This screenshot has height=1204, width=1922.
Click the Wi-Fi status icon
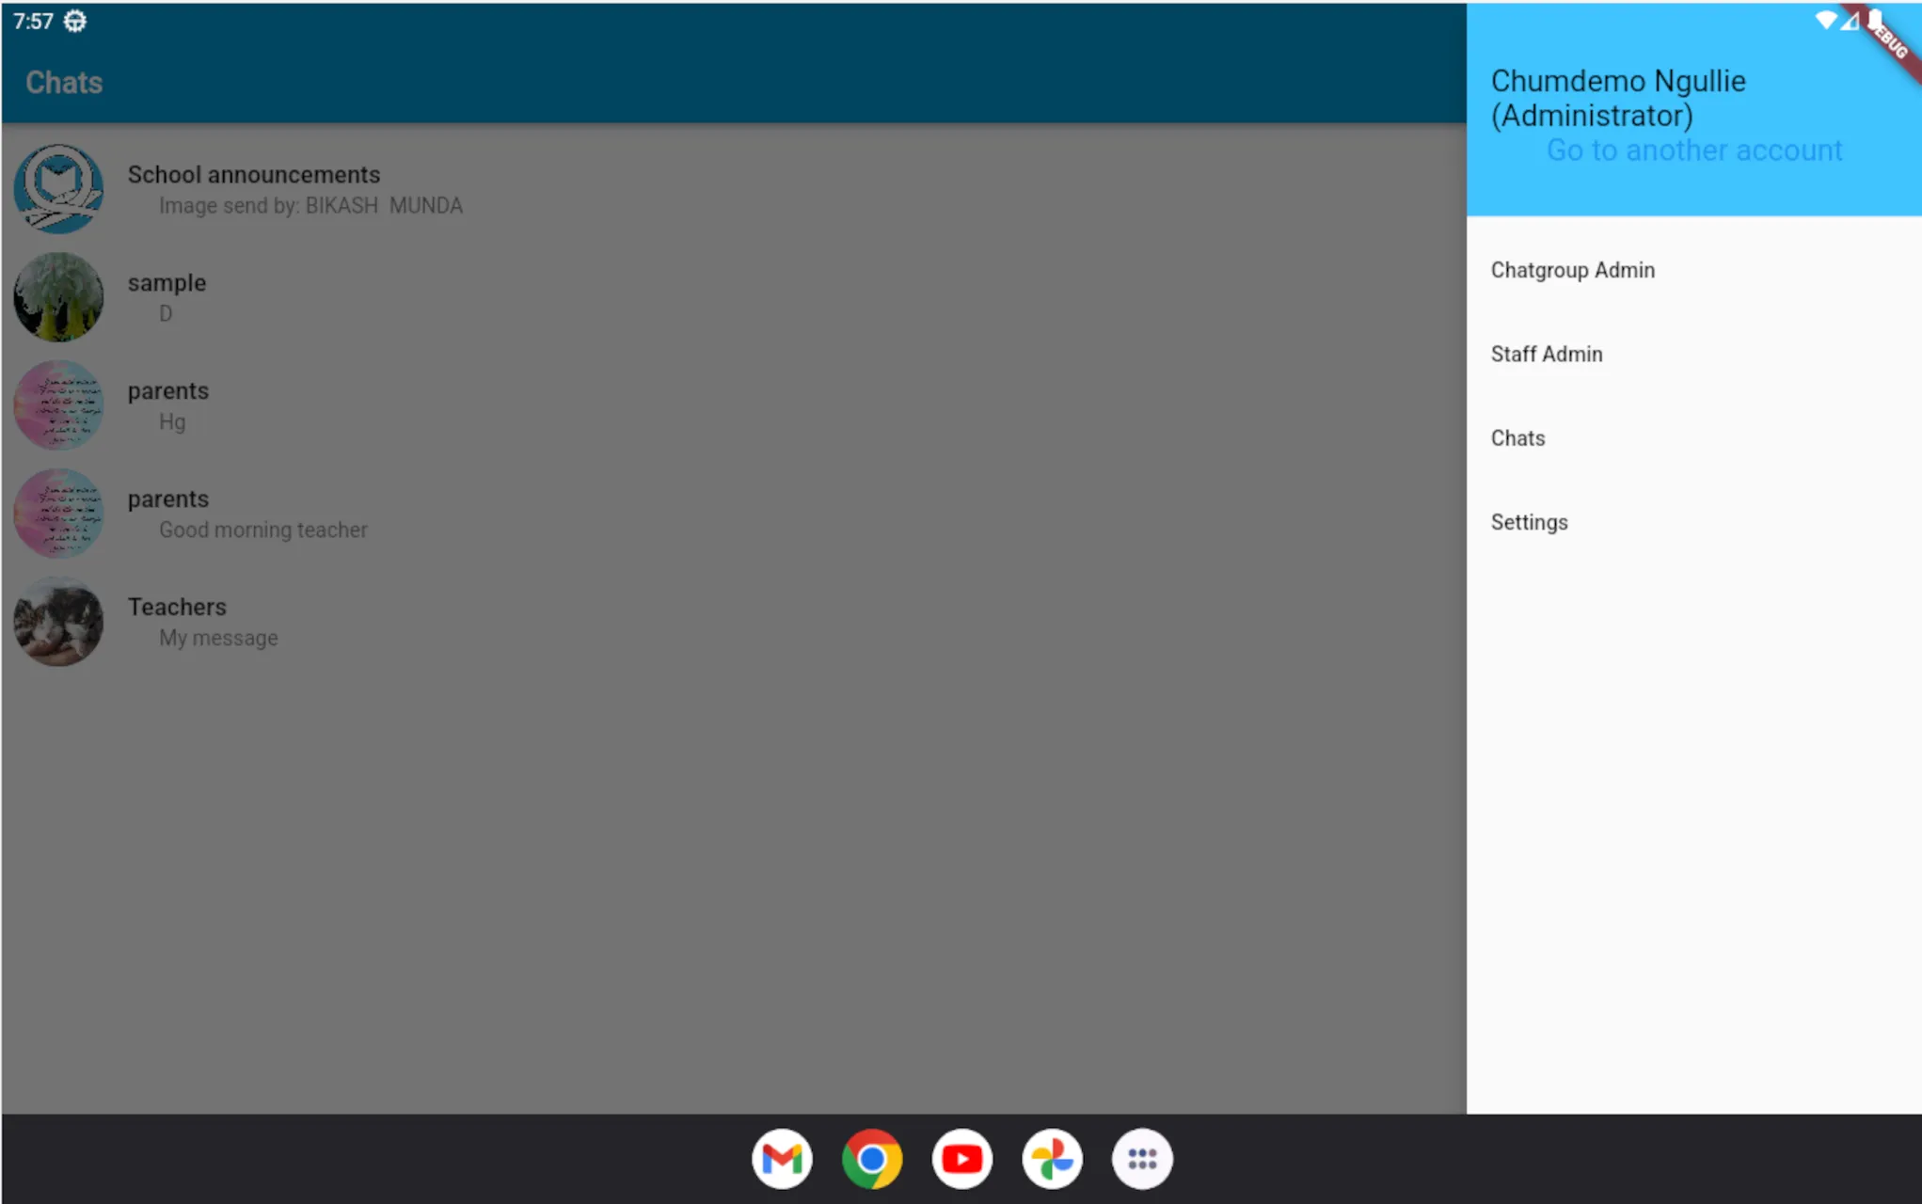tap(1825, 20)
